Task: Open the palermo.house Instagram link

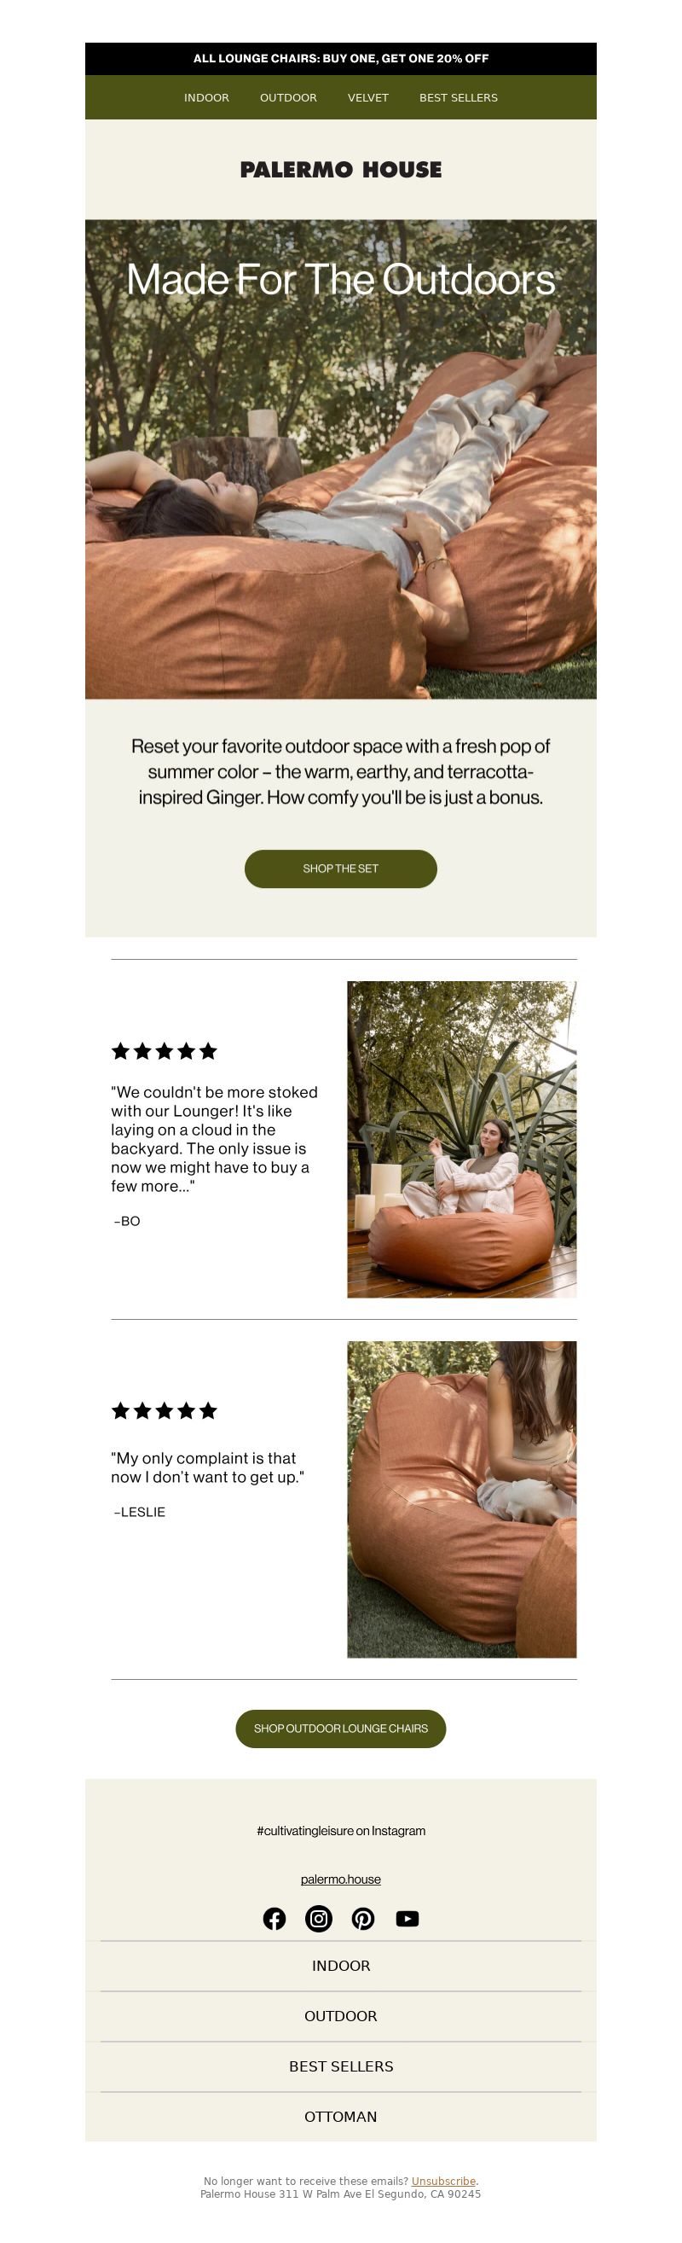Action: (341, 1879)
